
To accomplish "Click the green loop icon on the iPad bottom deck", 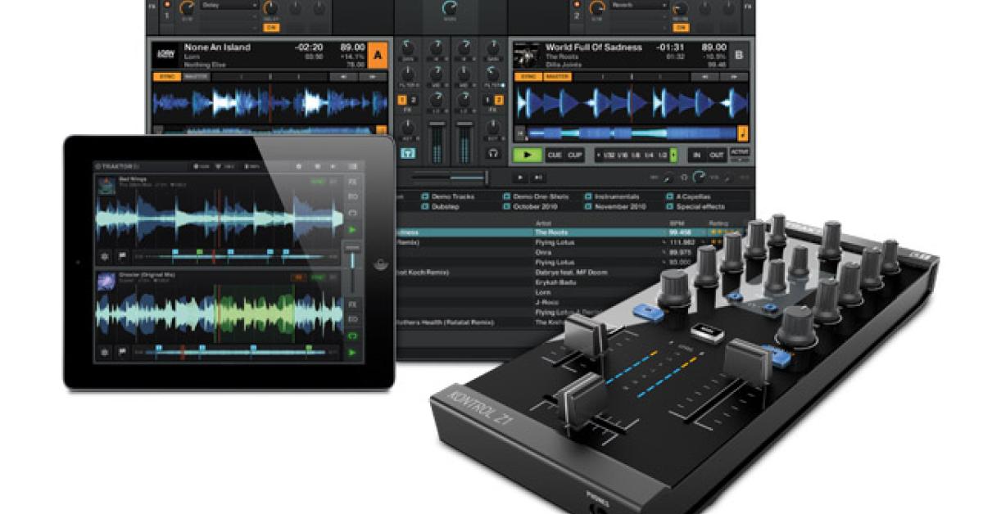I will pyautogui.click(x=352, y=336).
